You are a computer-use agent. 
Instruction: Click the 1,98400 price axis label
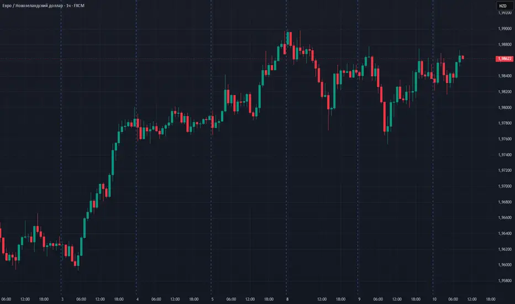tap(505, 76)
